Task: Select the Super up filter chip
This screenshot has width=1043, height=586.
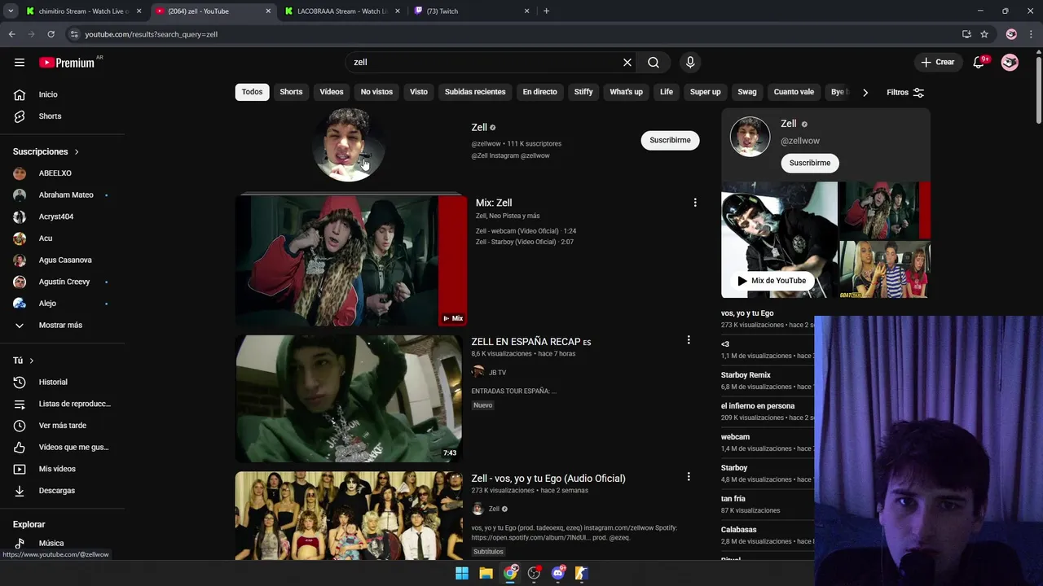Action: click(x=705, y=92)
